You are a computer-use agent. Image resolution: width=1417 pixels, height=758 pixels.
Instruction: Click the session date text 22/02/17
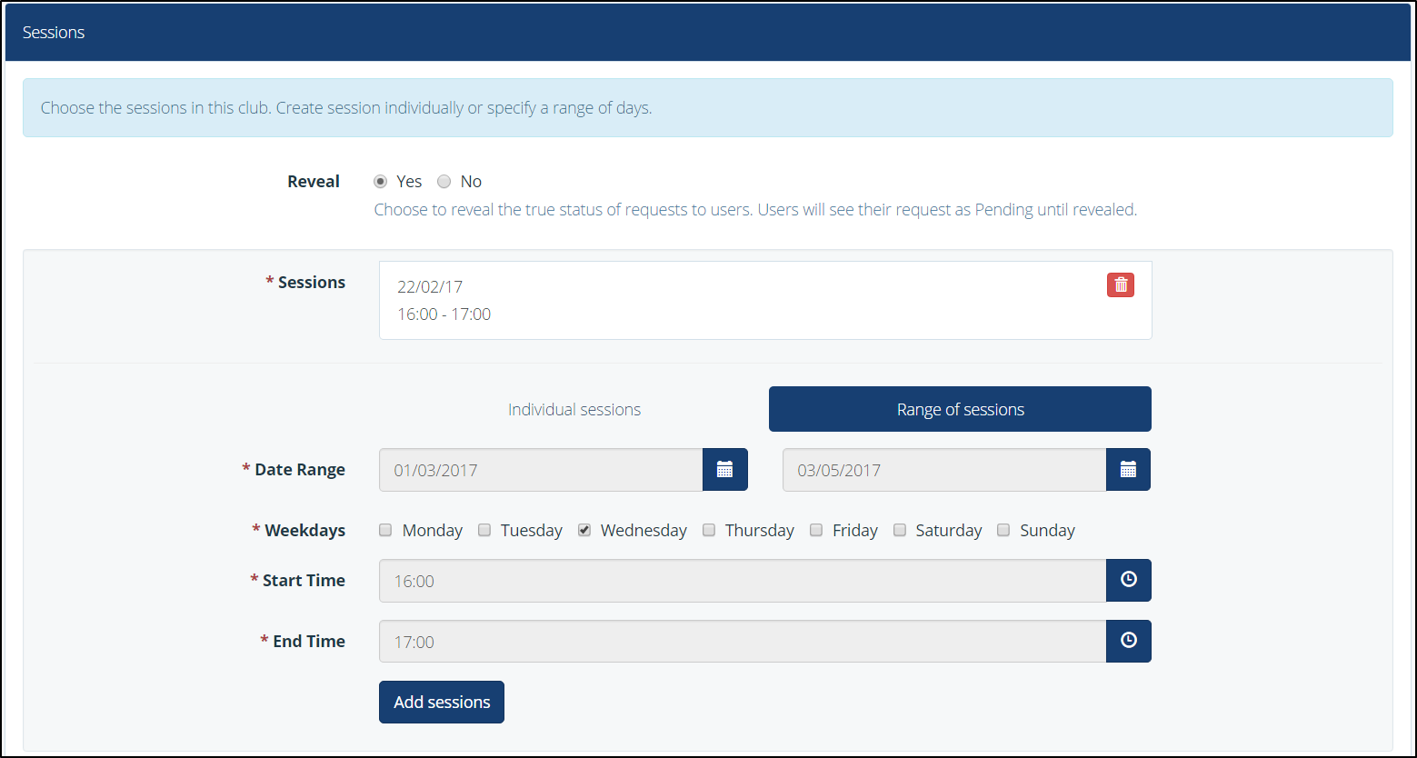coord(430,286)
